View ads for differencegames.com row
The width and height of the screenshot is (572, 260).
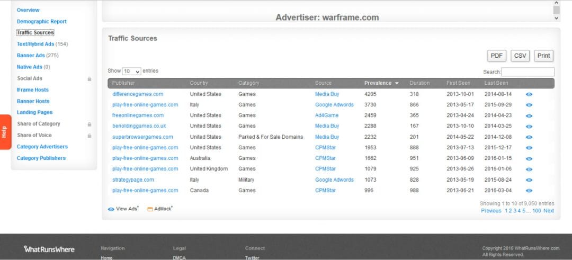point(529,94)
